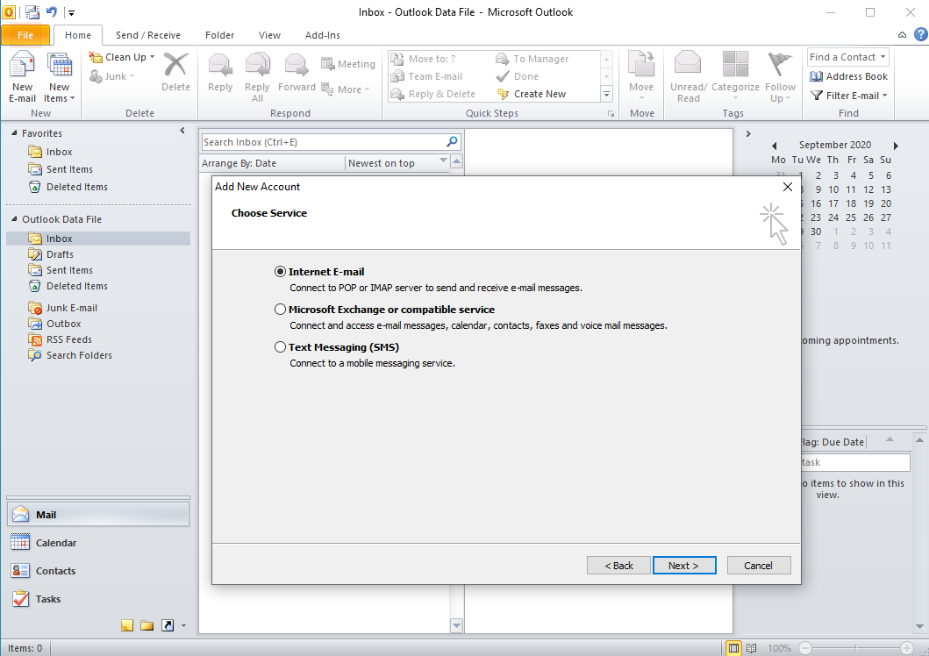Click the search magnifier in Search Inbox
This screenshot has height=656, width=929.
click(452, 141)
